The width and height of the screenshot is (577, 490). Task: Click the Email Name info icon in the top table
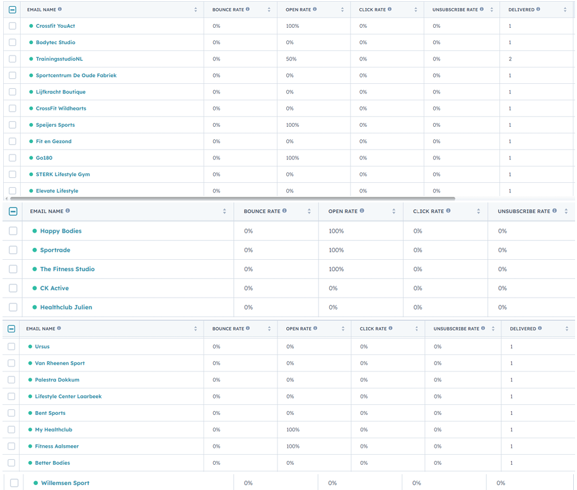pyautogui.click(x=60, y=9)
